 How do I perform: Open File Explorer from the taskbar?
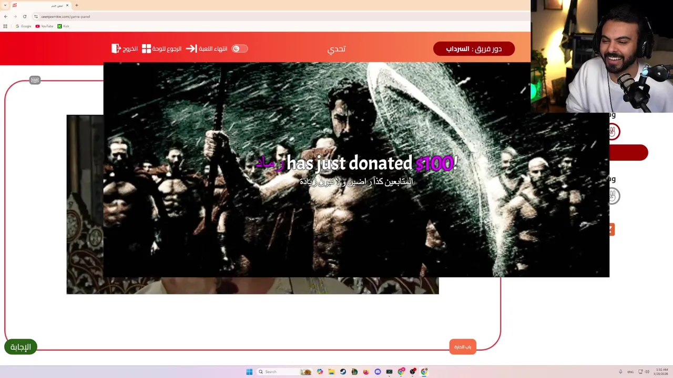(331, 372)
